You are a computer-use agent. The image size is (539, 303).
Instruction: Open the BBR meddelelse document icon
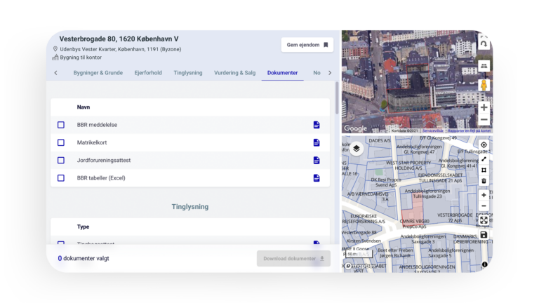[317, 125]
